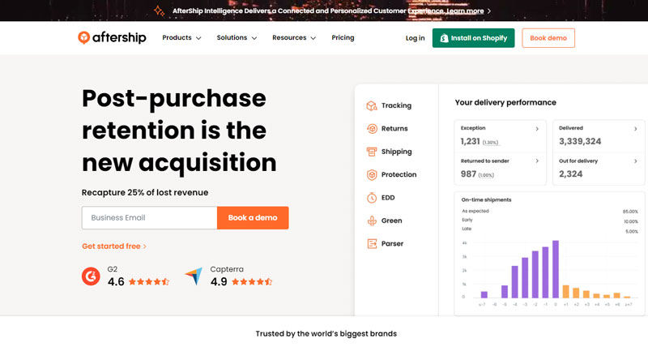Image resolution: width=648 pixels, height=347 pixels.
Task: Click Trusted by the world's biggest brands
Action: 326,334
